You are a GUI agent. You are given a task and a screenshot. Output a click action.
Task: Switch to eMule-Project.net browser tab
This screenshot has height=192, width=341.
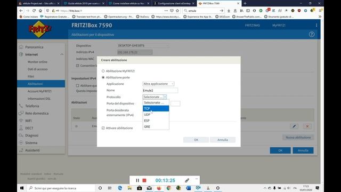[x=39, y=3]
